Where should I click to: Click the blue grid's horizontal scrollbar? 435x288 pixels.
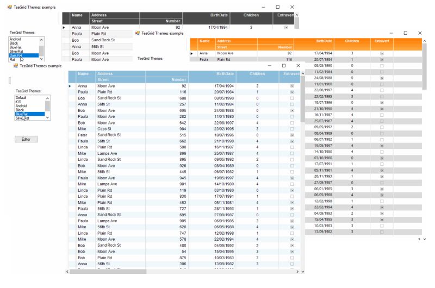pyautogui.click(x=163, y=271)
